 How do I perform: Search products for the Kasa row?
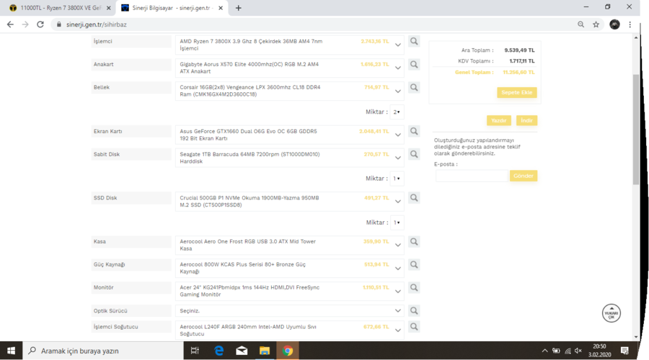coord(414,242)
